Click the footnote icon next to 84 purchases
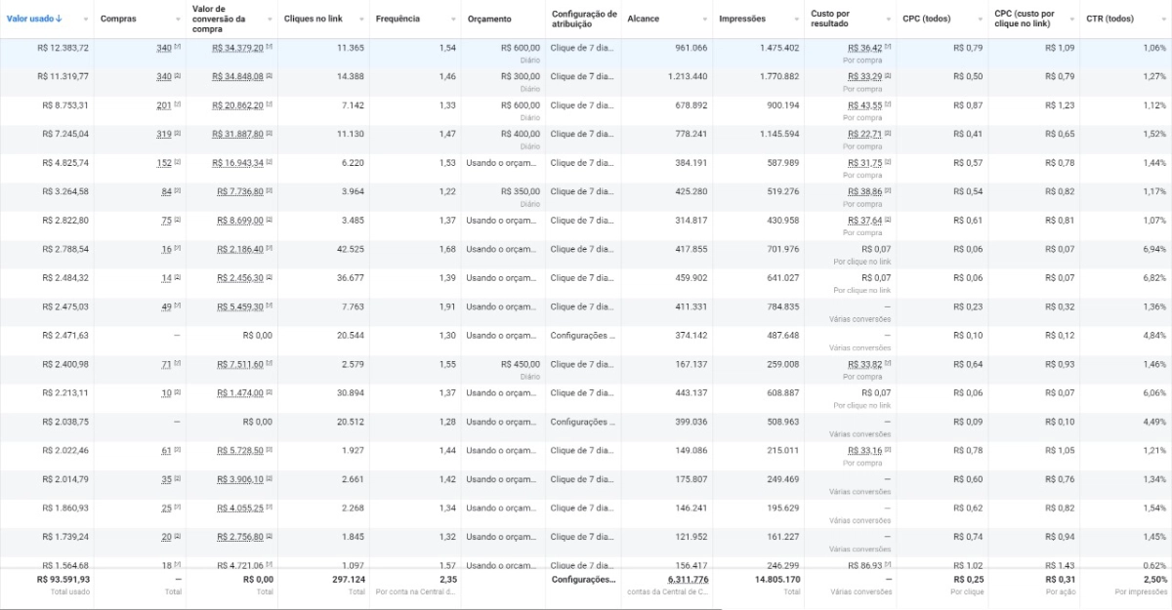Screen dimensions: 1172x610 [178, 190]
